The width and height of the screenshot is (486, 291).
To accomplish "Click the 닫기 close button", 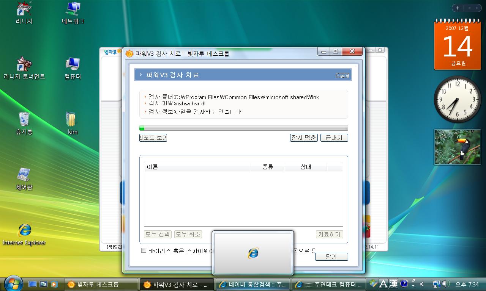I will 331,257.
